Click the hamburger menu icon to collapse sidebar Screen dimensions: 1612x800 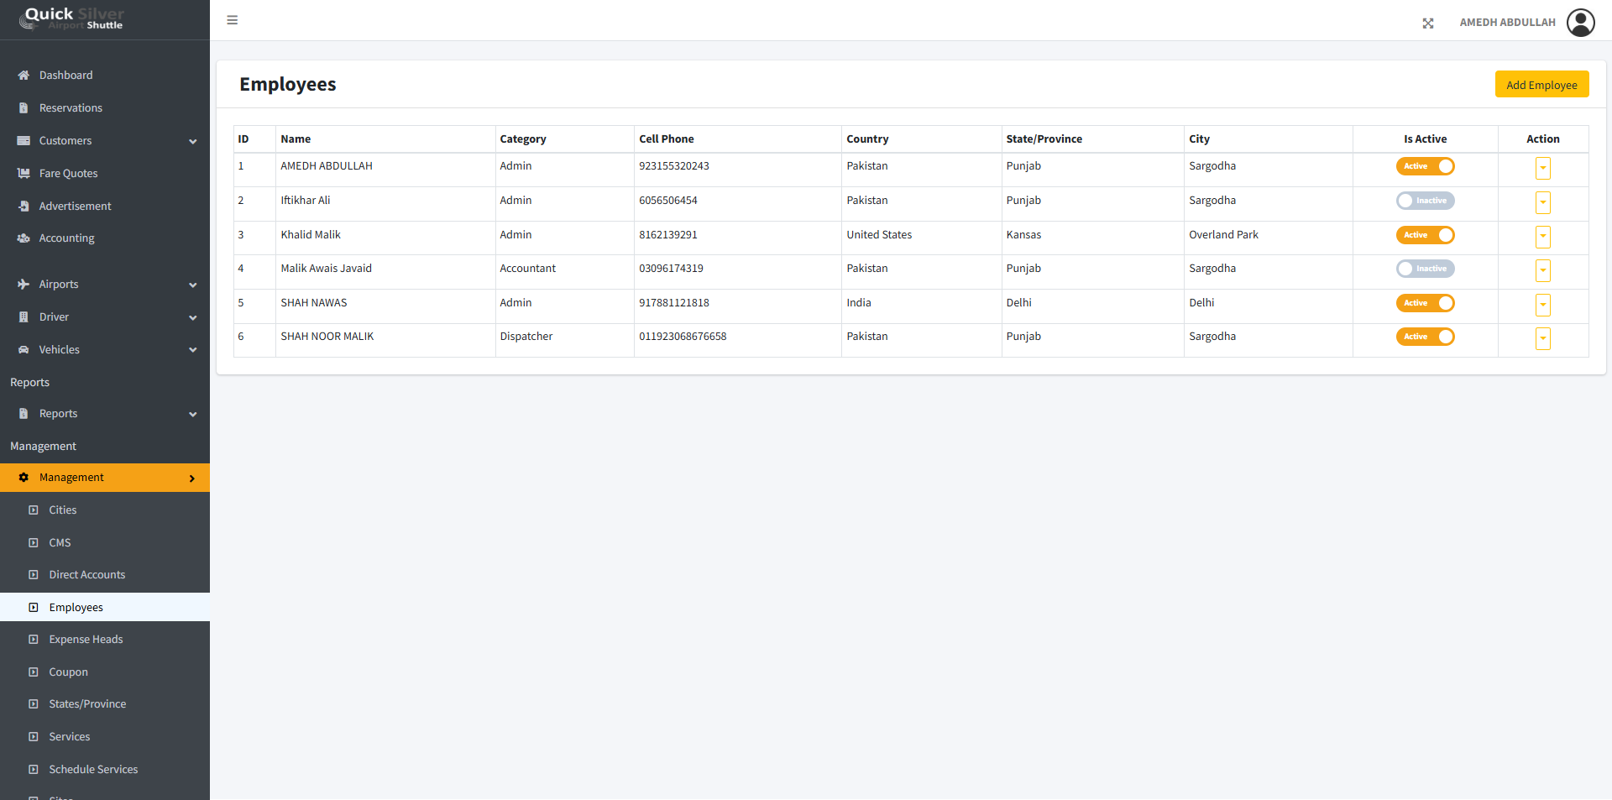[x=233, y=20]
